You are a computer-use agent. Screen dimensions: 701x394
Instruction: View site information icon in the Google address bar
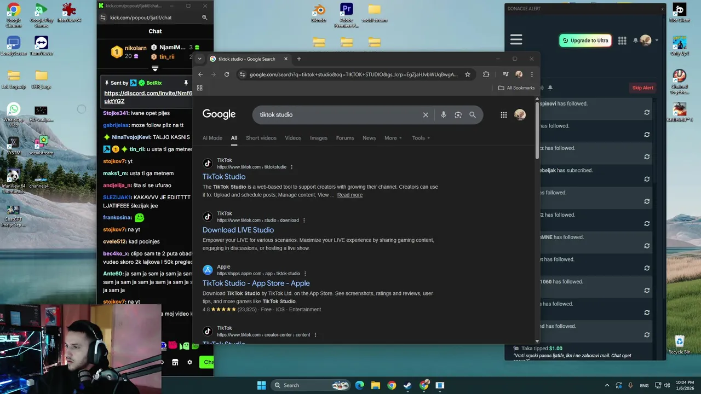243,74
